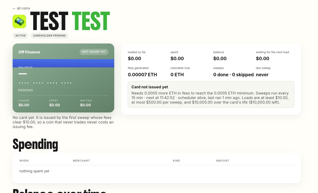Click the SPENT $0.00 value on the card

pyautogui.click(x=55, y=105)
